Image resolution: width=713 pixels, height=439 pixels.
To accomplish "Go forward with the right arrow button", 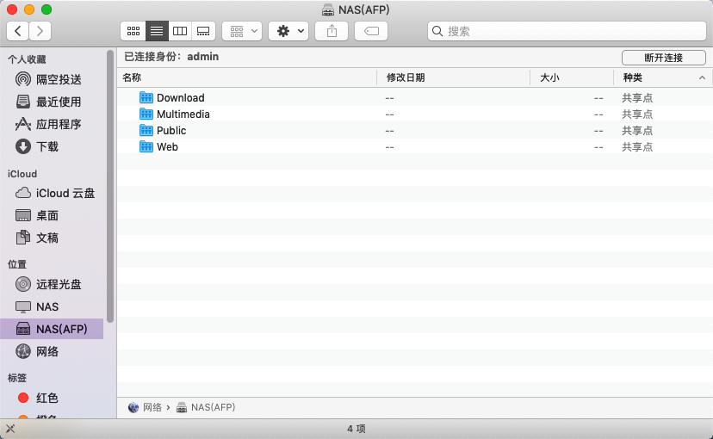I will [40, 31].
